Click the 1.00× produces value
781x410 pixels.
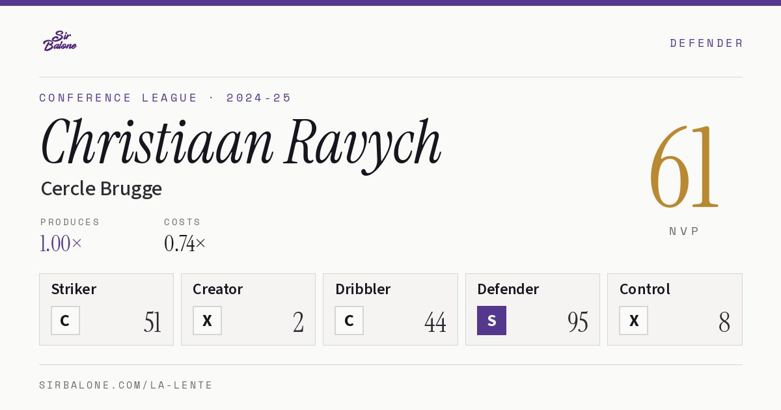point(61,243)
